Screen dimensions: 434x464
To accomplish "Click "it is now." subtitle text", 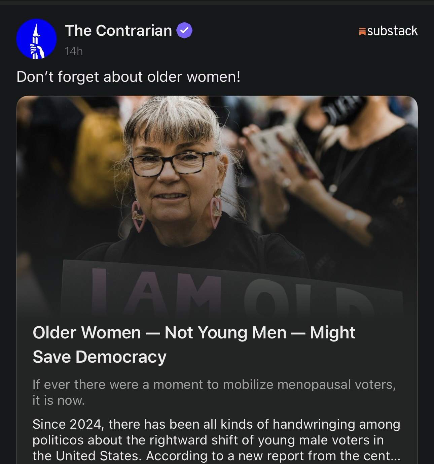I will pyautogui.click(x=59, y=400).
